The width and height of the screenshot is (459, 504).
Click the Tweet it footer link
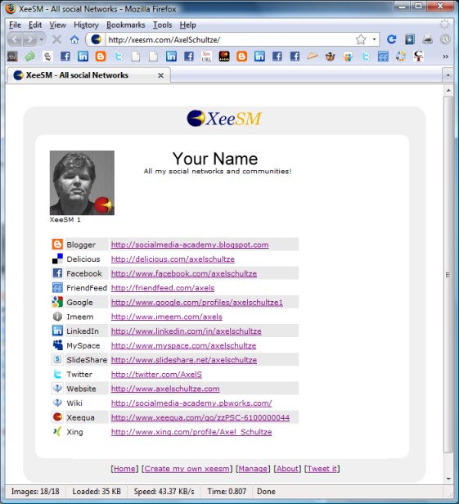pyautogui.click(x=322, y=469)
